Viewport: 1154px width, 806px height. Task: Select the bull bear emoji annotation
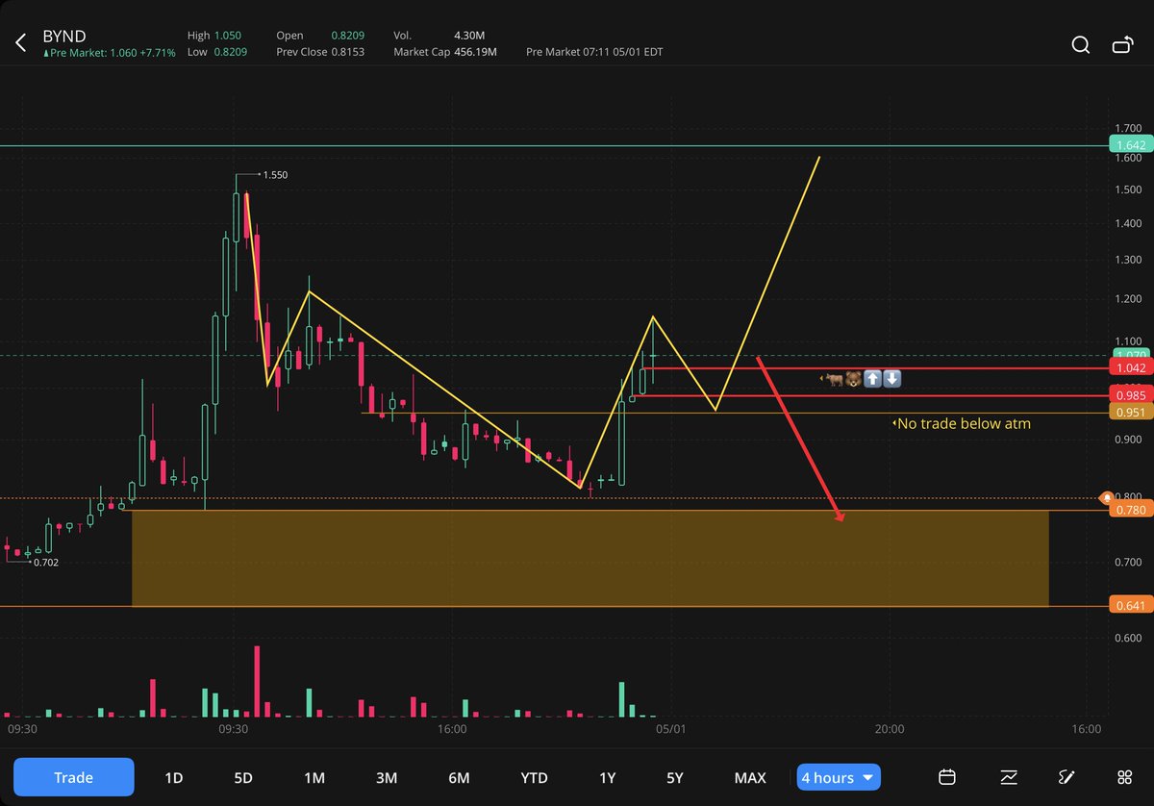pos(861,379)
